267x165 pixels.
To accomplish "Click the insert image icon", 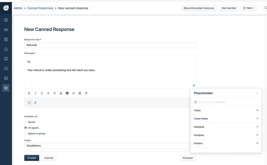I will (x=80, y=93).
